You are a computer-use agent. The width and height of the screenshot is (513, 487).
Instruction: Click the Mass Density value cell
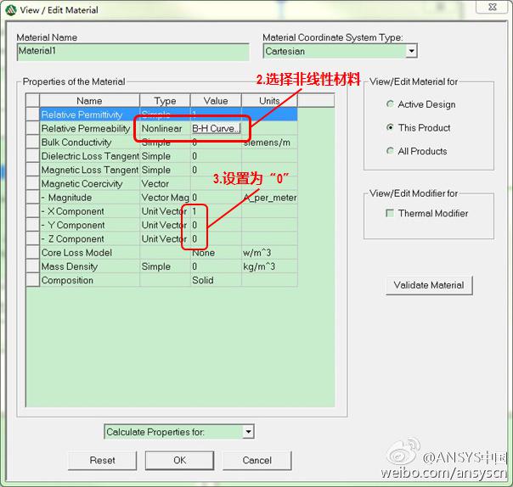tap(216, 266)
